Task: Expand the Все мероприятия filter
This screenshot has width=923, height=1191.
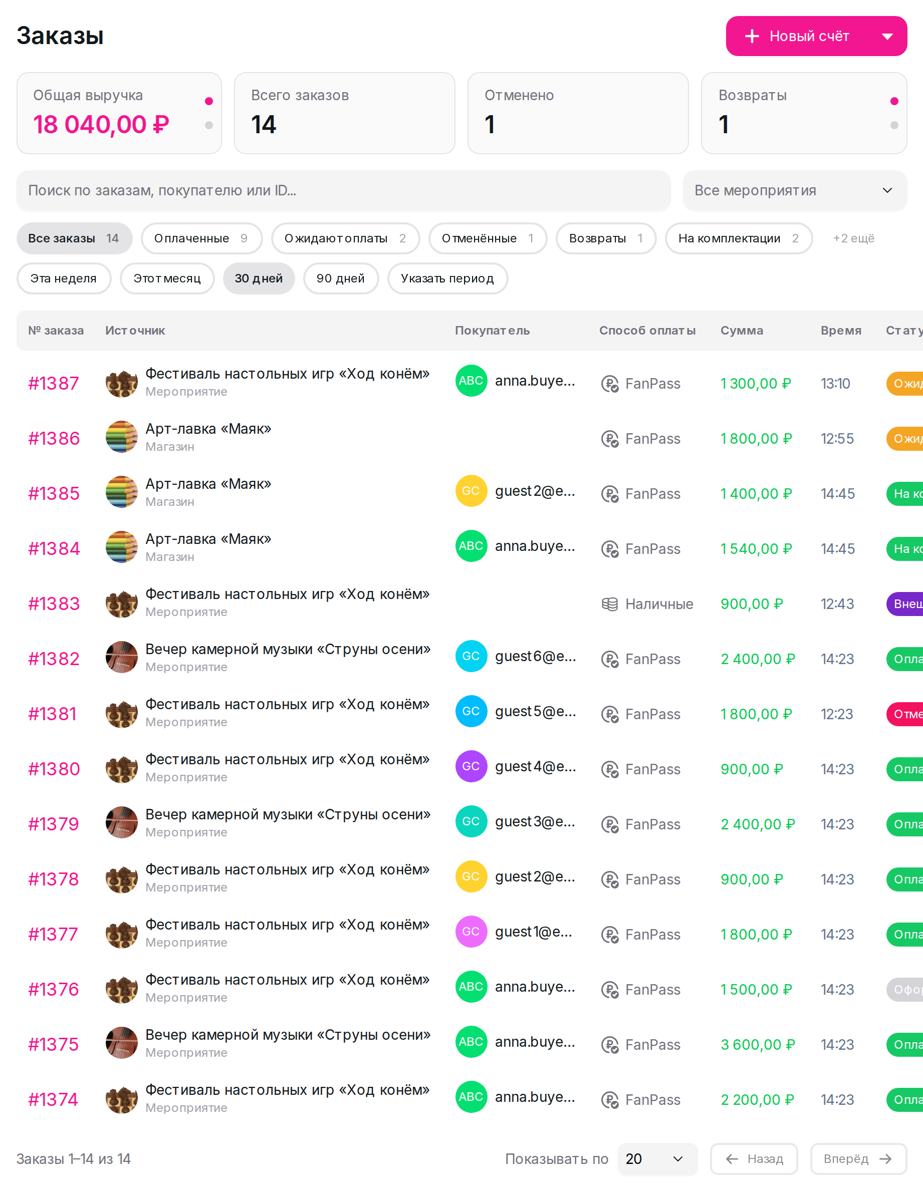Action: coord(794,190)
